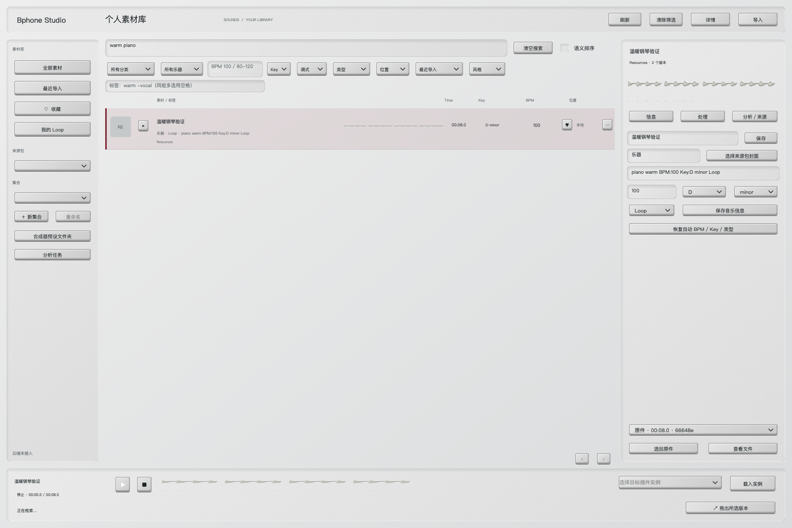Open the Loop type dropdown in details
This screenshot has height=528, width=792.
652,210
